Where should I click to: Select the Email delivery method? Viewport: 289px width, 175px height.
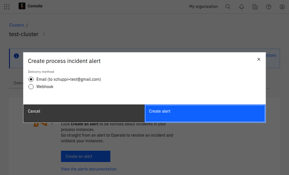[x=31, y=79]
